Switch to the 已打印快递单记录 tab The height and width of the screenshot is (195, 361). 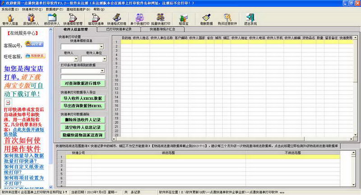point(119,29)
